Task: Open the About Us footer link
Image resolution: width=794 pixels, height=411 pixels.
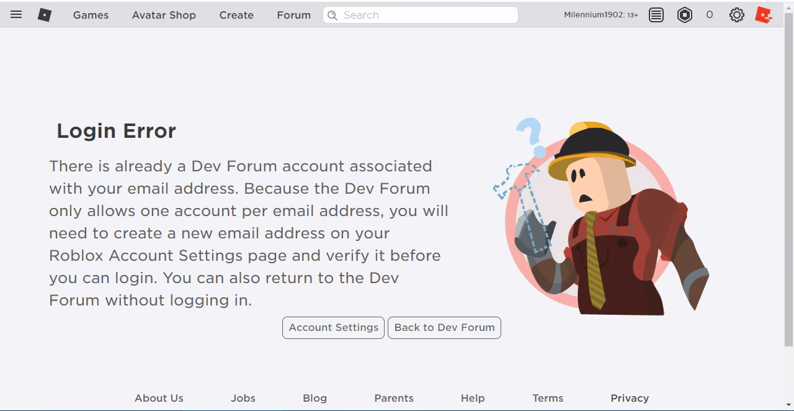Action: point(159,398)
